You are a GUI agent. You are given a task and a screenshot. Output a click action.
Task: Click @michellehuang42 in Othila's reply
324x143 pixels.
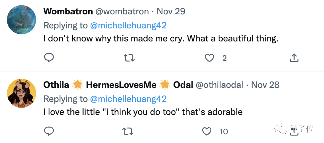127,99
